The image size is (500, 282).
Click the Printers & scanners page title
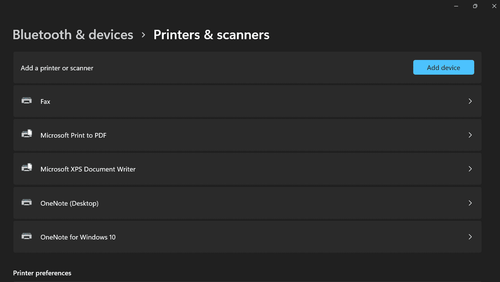(x=211, y=35)
